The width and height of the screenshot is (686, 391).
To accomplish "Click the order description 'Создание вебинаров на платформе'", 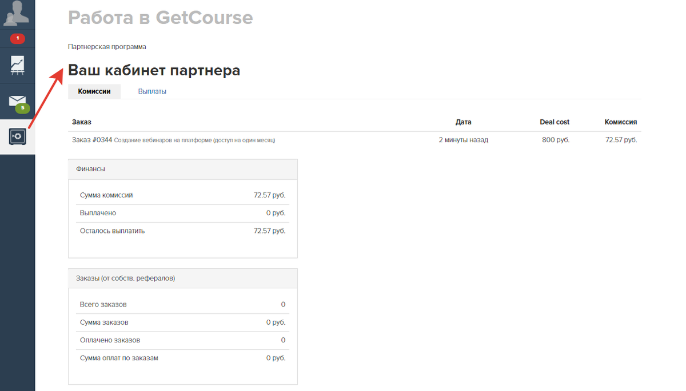I will [195, 140].
